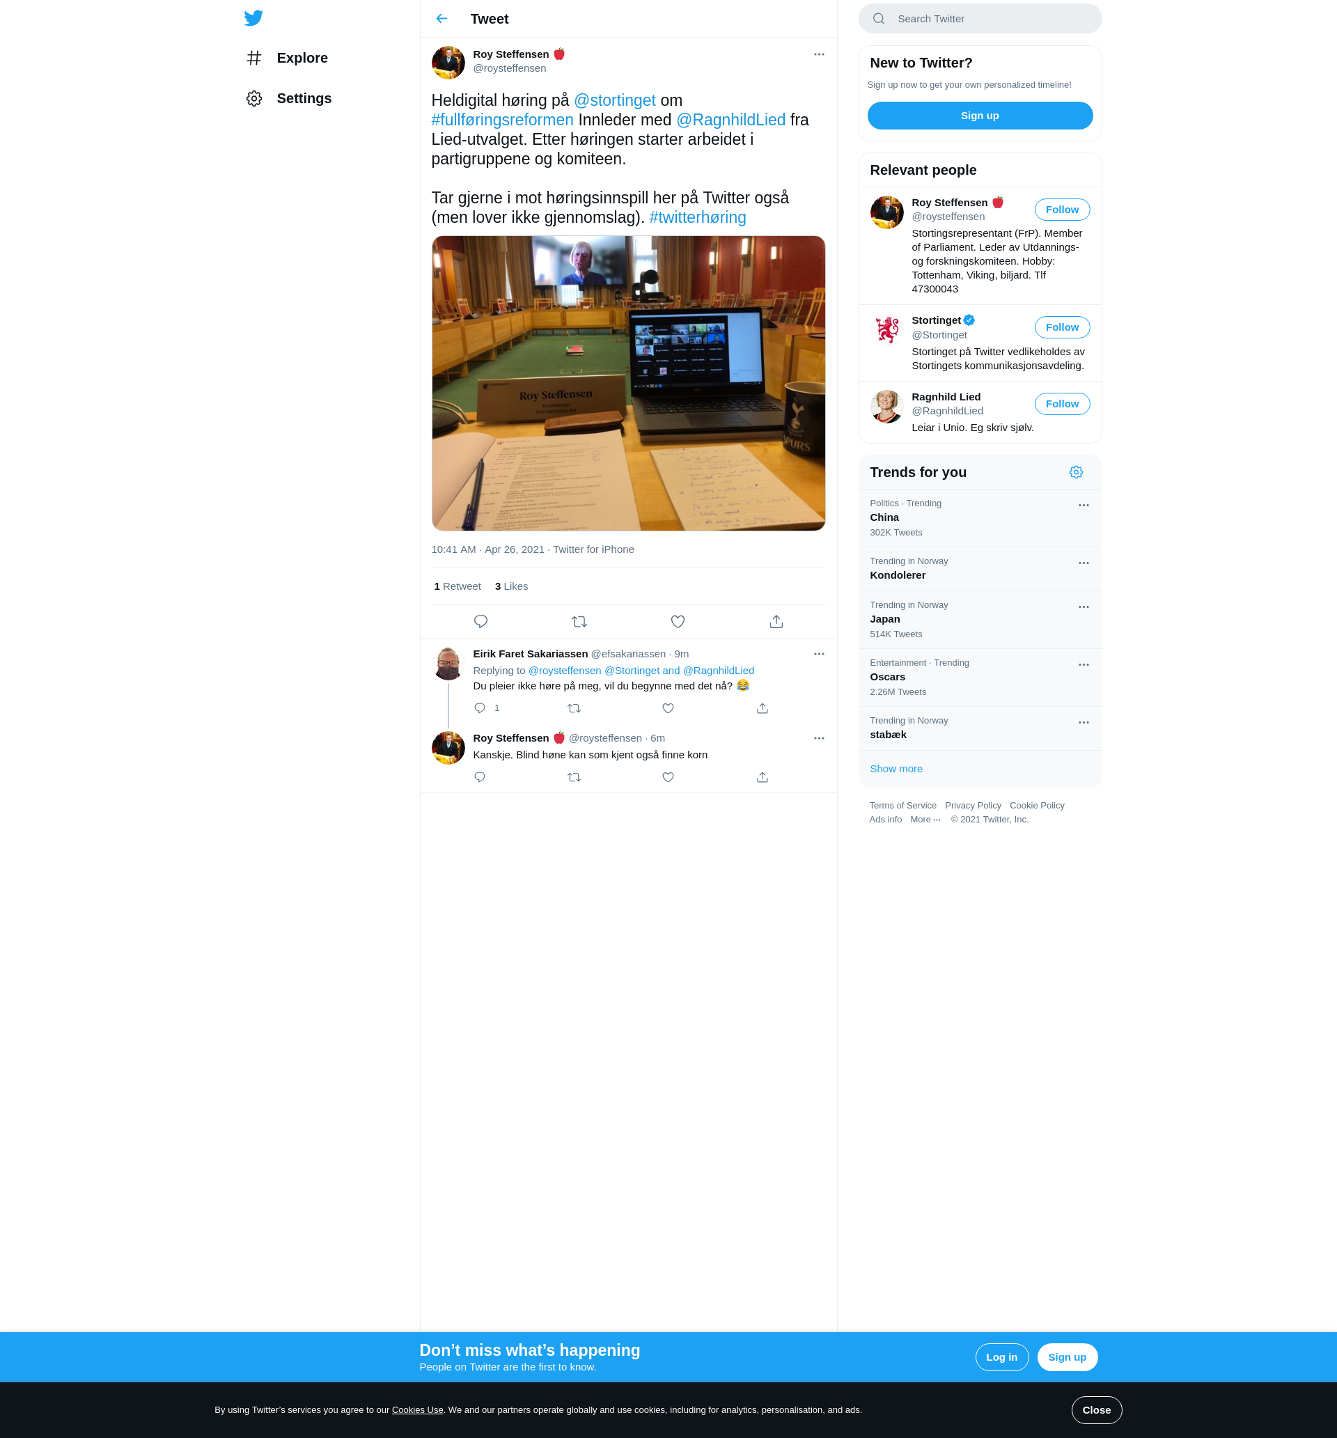Open Explore in the sidebar
This screenshot has width=1337, height=1438.
pyautogui.click(x=302, y=58)
